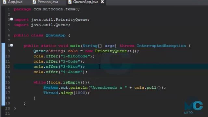Close the QueueApp.java tab
208x117 pixels.
pos(102,2)
